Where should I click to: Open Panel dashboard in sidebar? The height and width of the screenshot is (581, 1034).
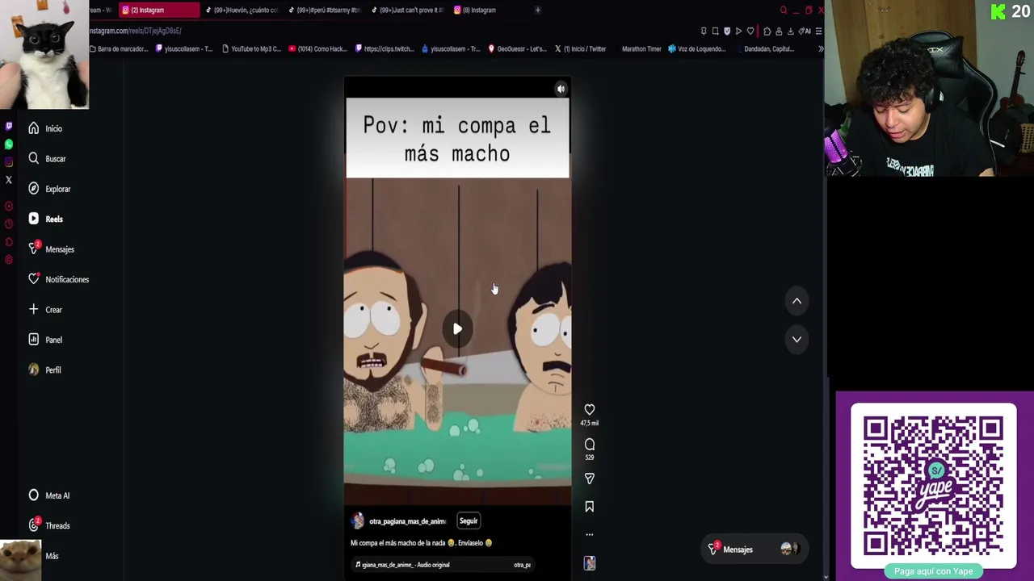click(45, 340)
